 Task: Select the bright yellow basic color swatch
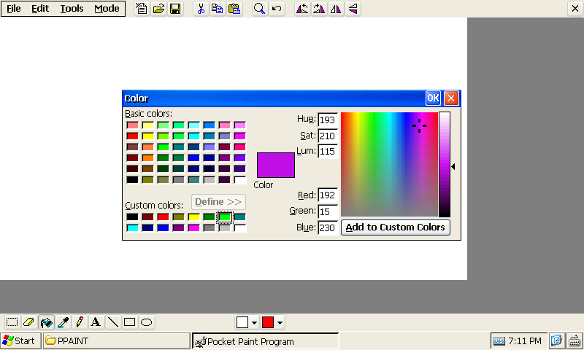click(147, 136)
